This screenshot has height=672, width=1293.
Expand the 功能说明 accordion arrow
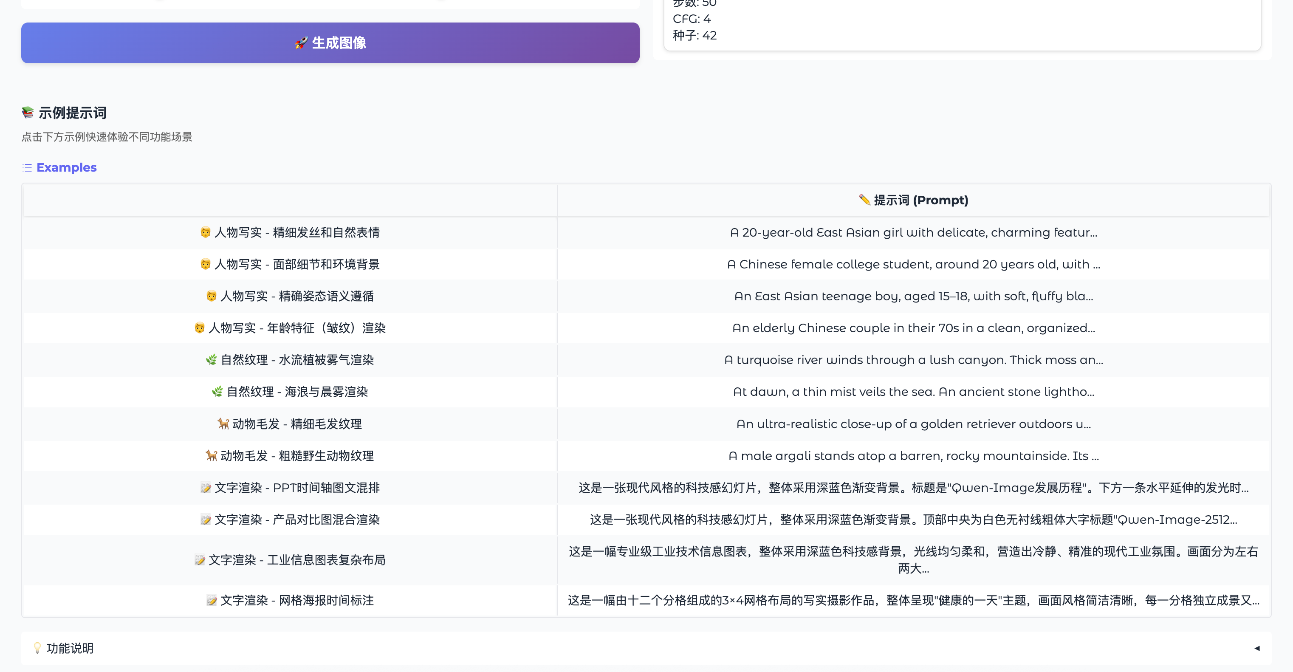point(1257,648)
